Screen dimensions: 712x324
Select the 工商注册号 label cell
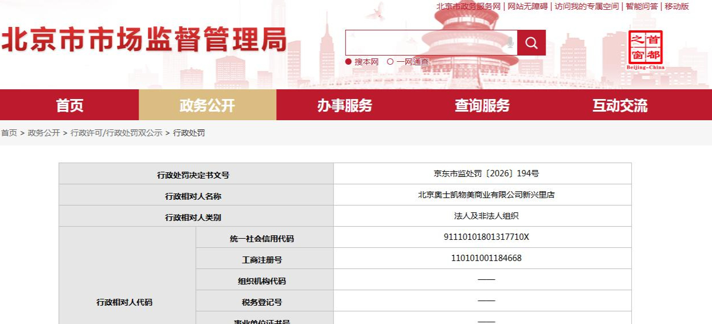265,259
